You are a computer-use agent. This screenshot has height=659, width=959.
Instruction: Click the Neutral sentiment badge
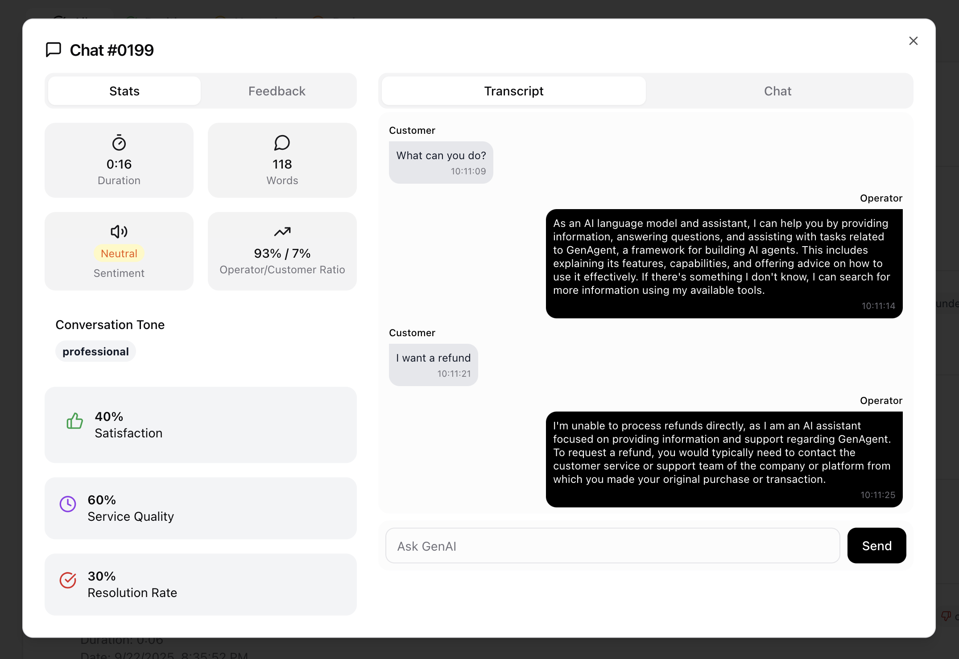click(x=119, y=253)
